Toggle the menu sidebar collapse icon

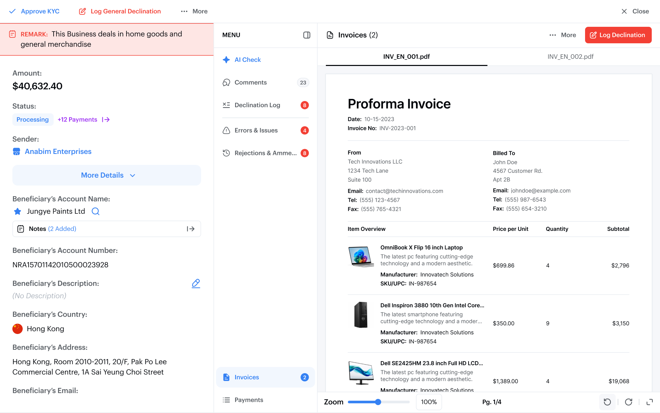(307, 35)
